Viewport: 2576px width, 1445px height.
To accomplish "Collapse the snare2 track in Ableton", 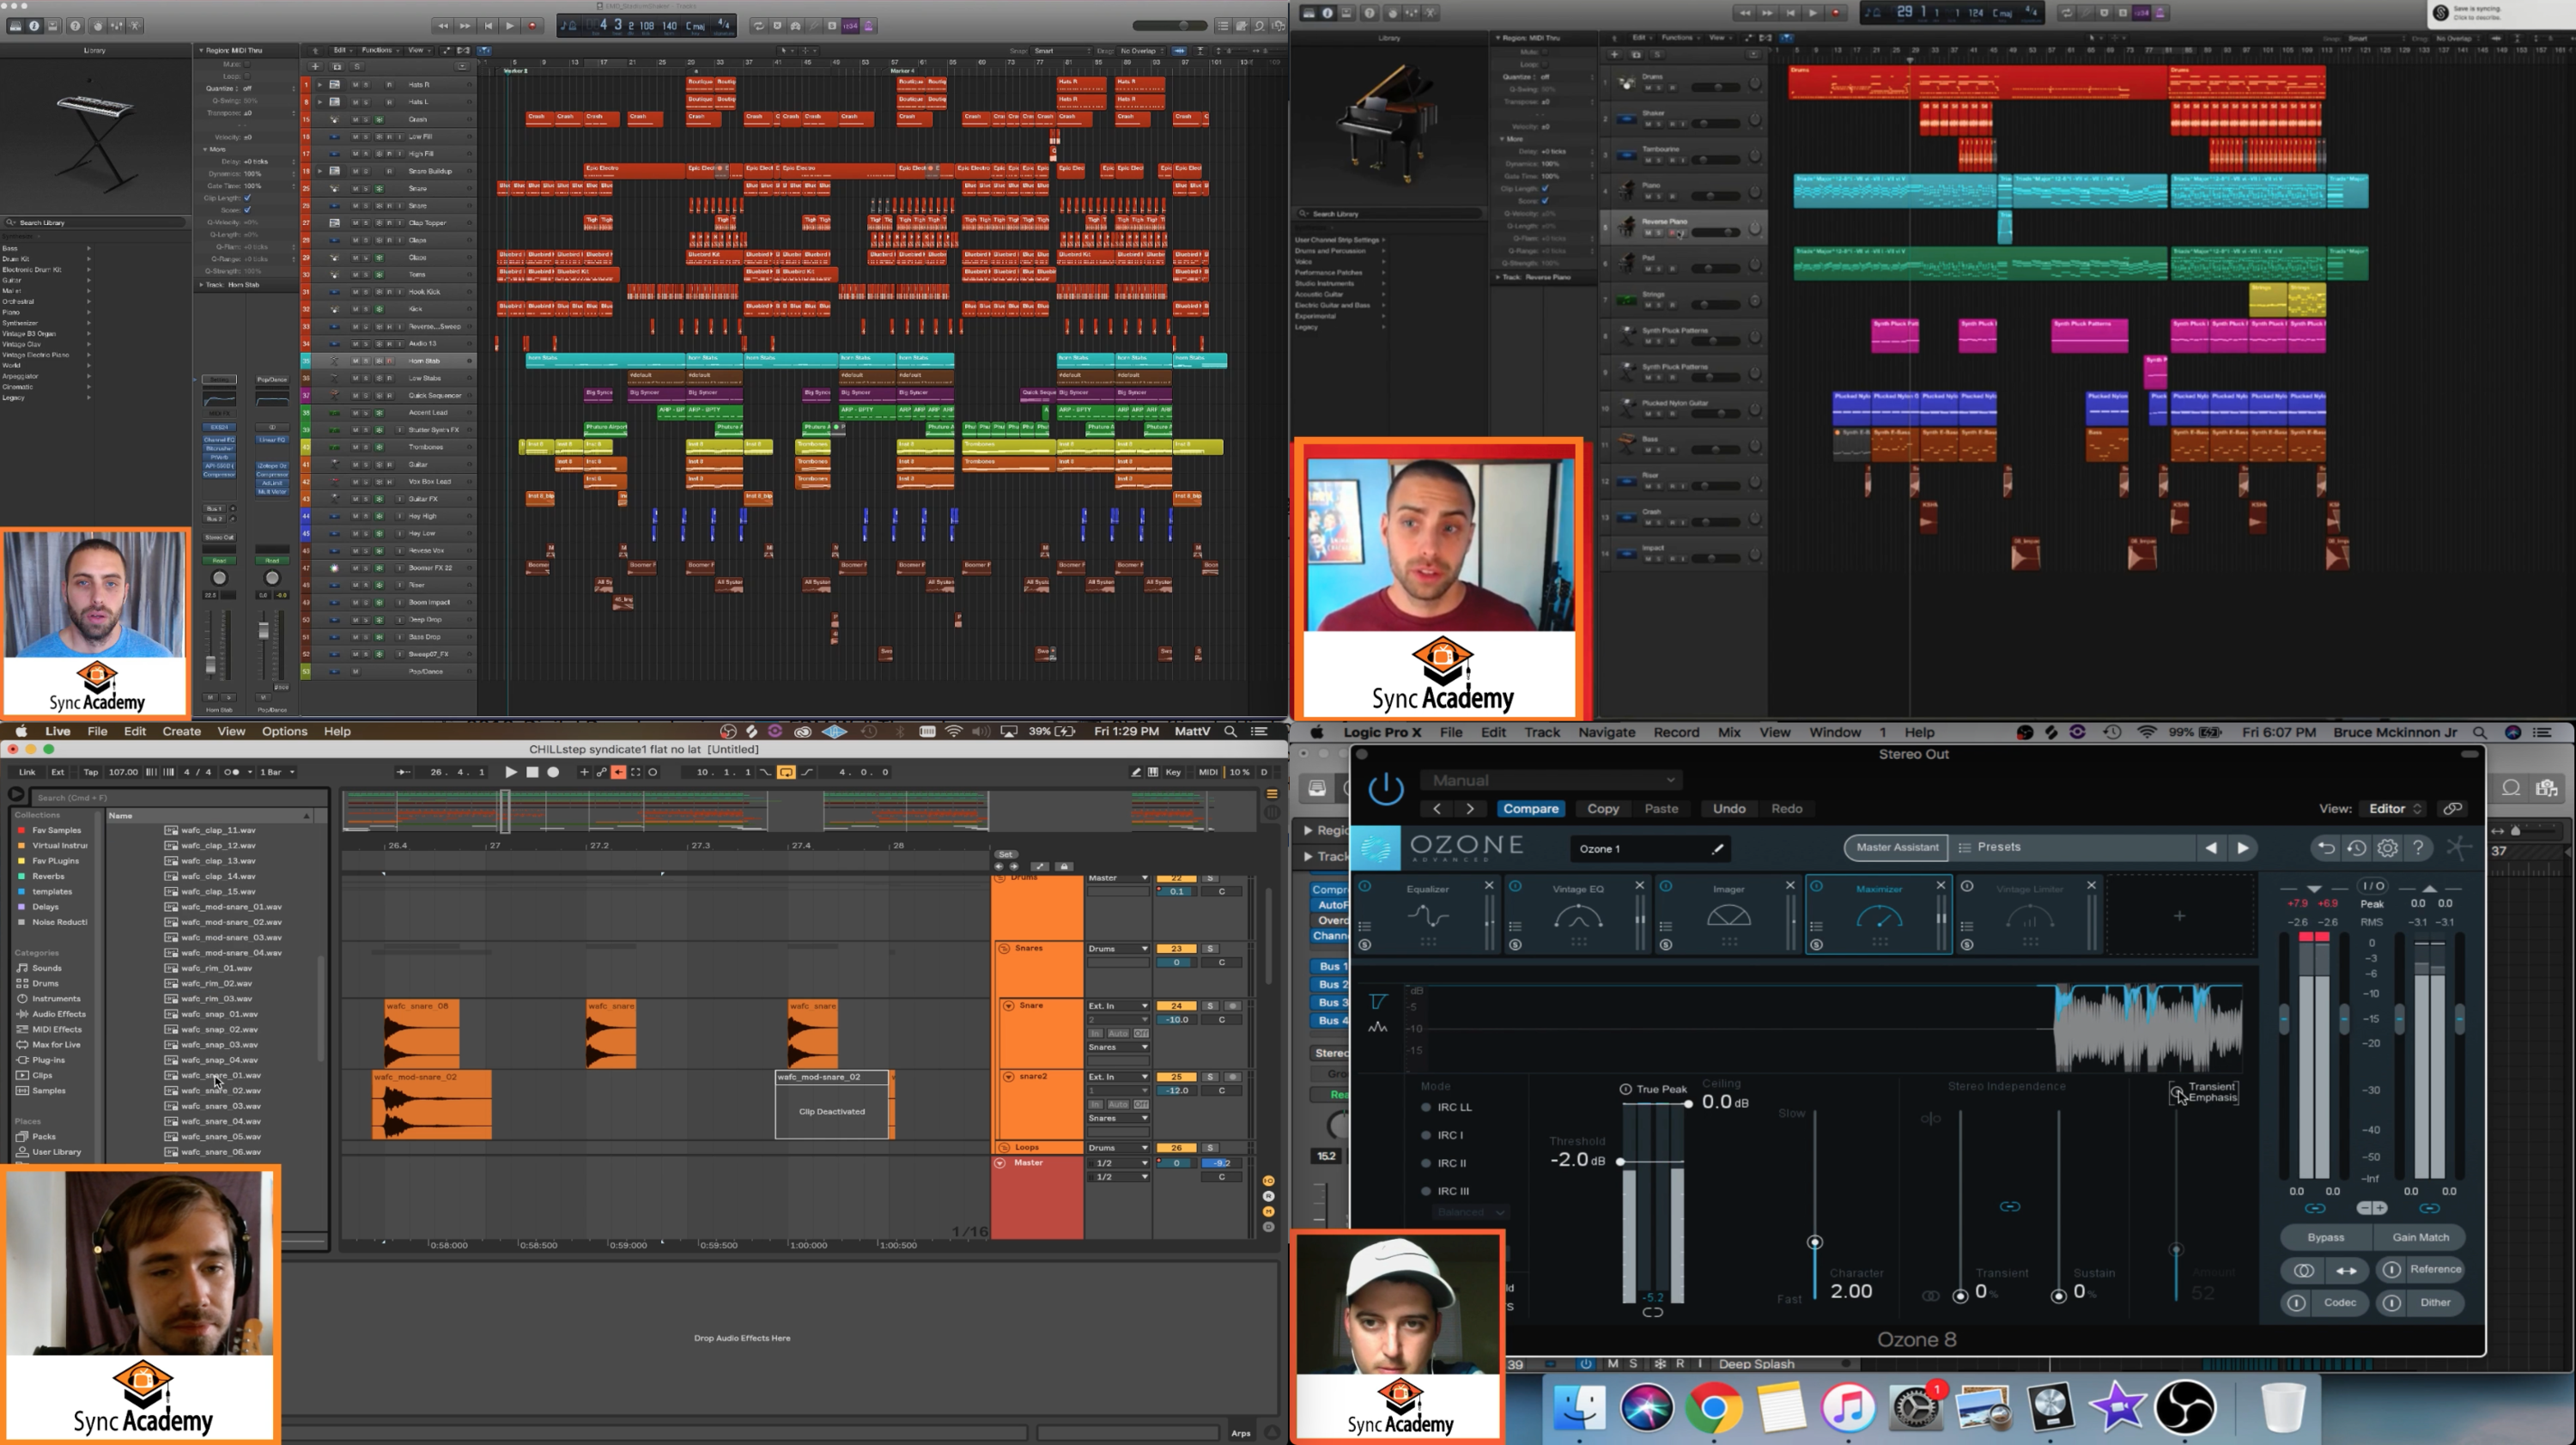I will pos(1008,1077).
